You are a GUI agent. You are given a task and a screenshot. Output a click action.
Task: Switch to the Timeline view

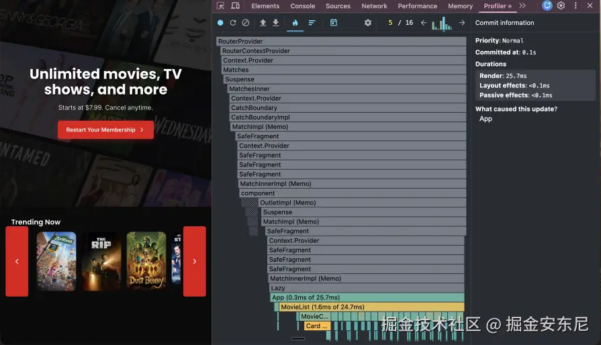point(334,23)
